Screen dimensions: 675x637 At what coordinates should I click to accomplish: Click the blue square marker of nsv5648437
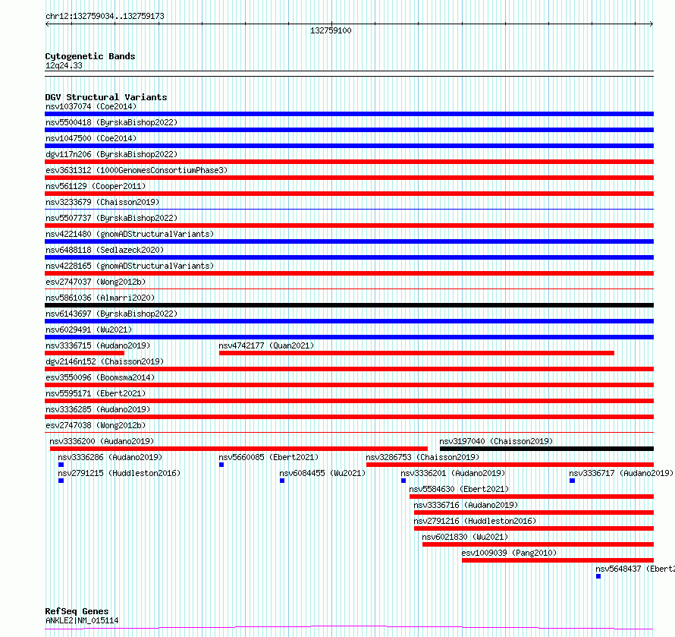[x=598, y=576]
